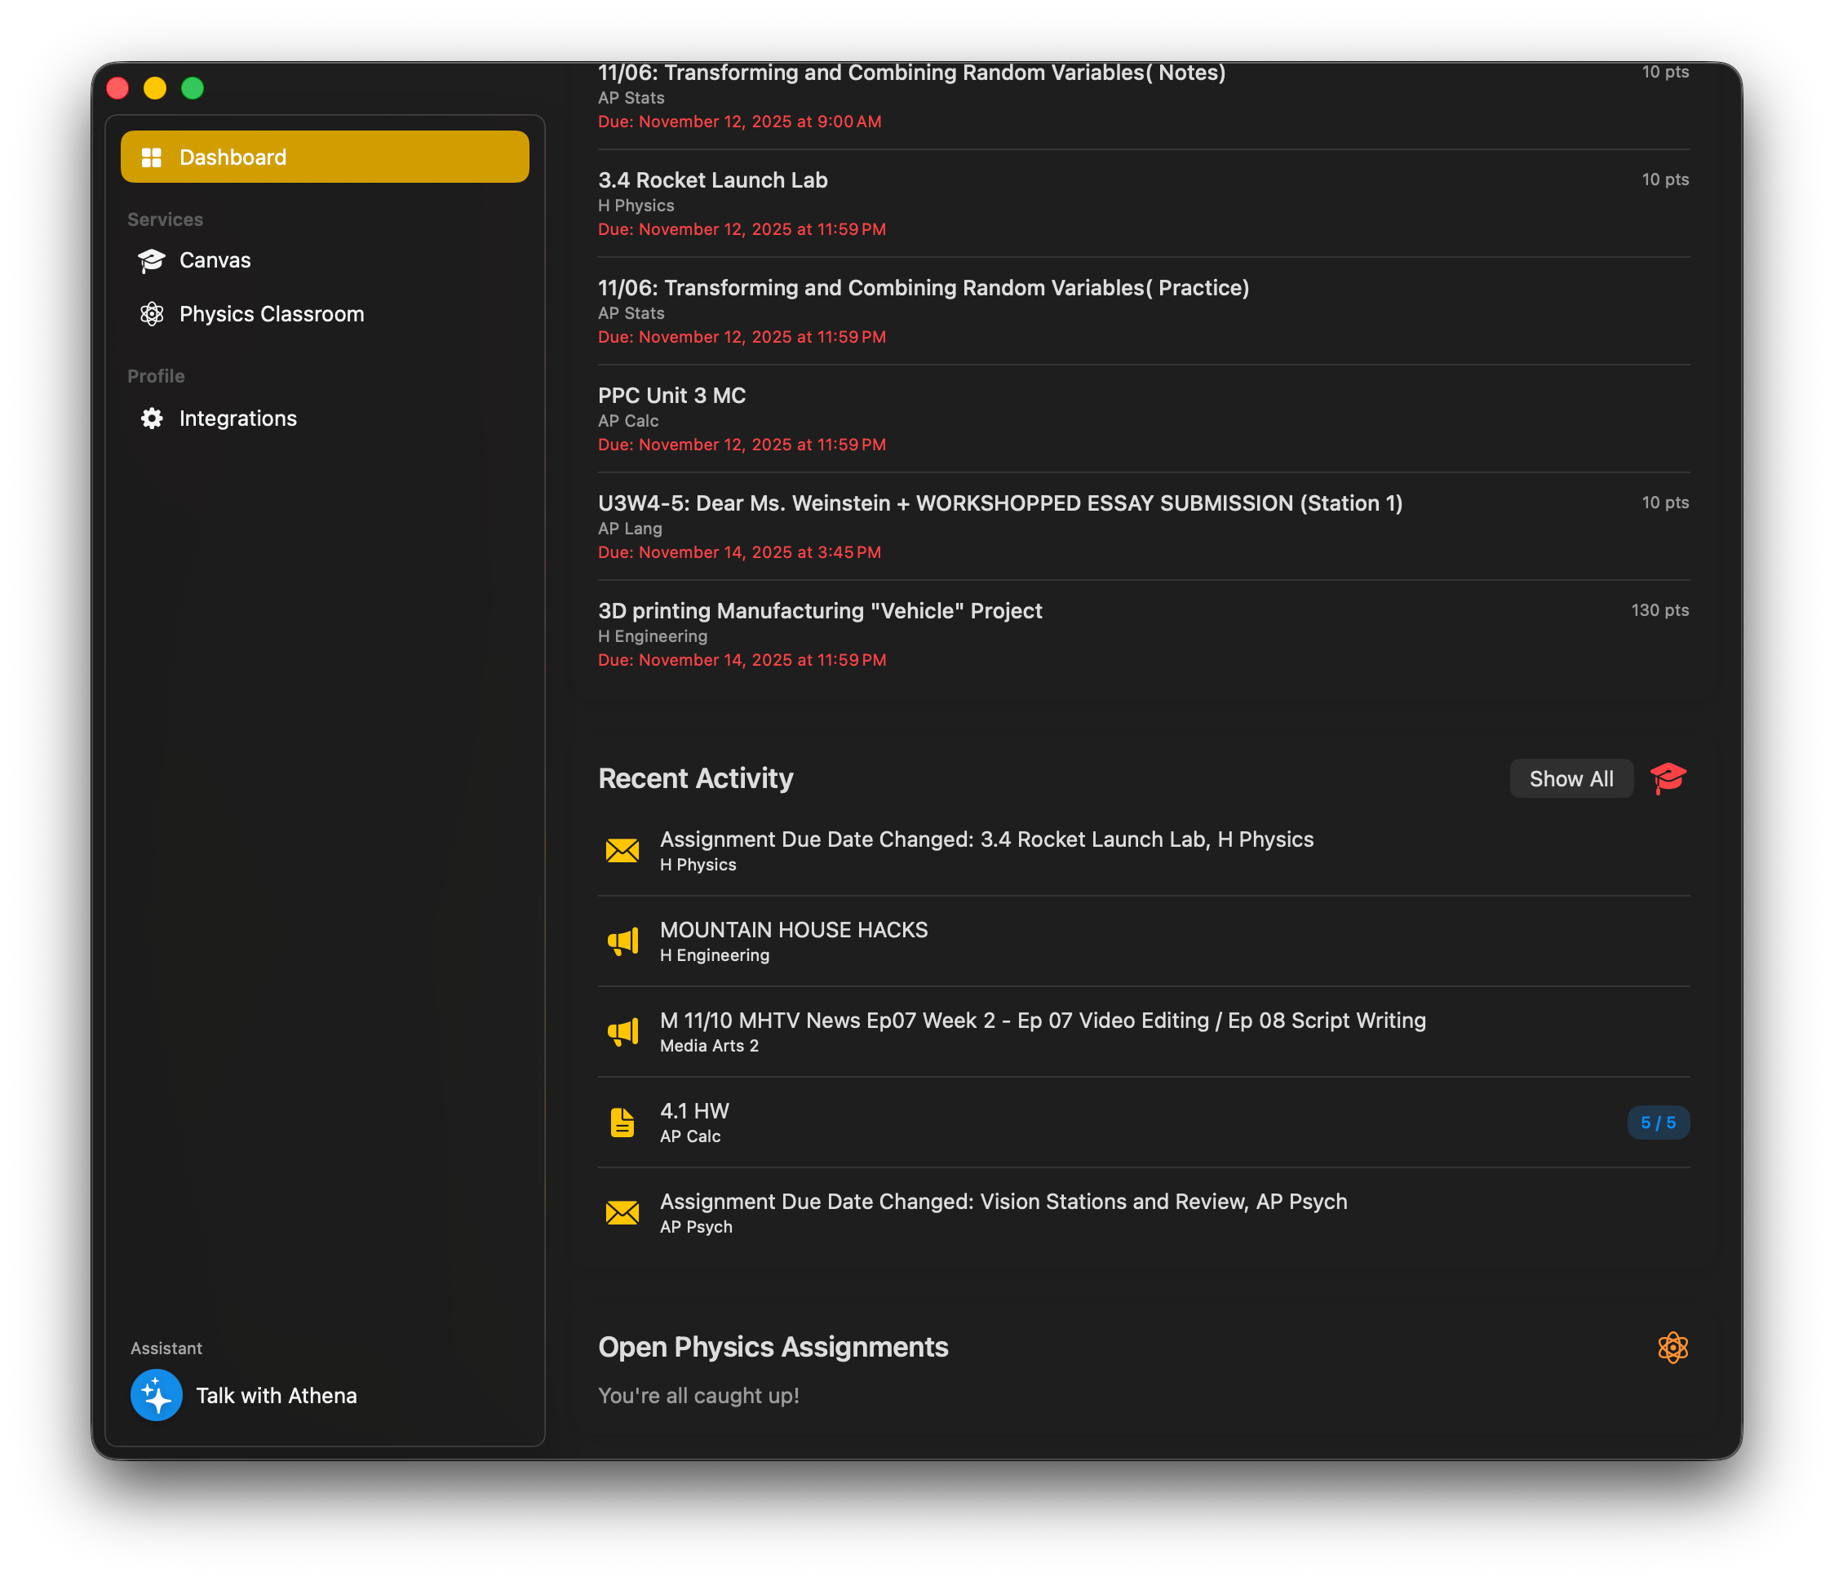Open Physics Classroom from the sidebar
The height and width of the screenshot is (1581, 1834).
[271, 314]
